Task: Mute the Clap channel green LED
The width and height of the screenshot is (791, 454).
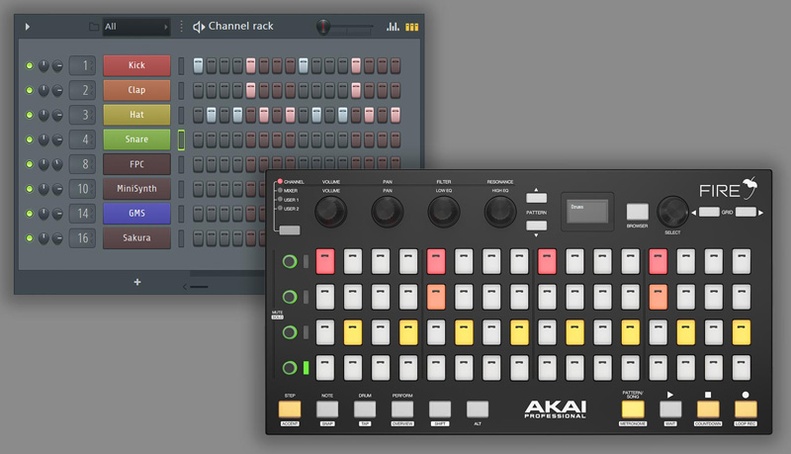Action: coord(30,90)
